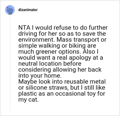Viewport: 120px width, 116px height.
Task: Click the words "silicone straws" in the comment
Action: (47, 88)
